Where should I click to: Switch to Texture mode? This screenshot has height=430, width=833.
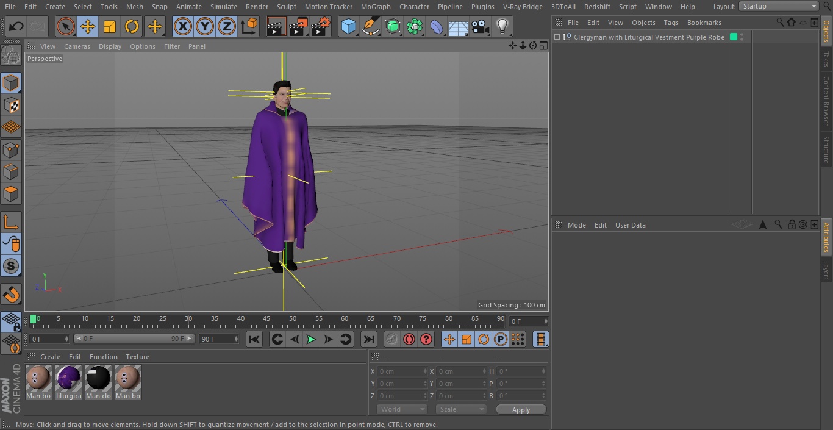(11, 105)
